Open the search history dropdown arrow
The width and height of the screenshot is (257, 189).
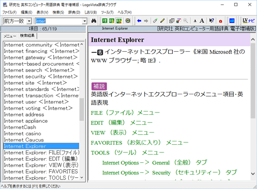(85, 21)
